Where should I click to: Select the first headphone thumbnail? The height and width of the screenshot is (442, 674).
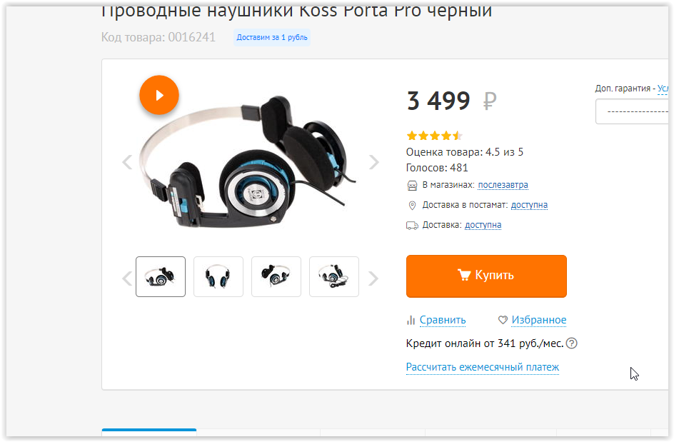coord(161,276)
